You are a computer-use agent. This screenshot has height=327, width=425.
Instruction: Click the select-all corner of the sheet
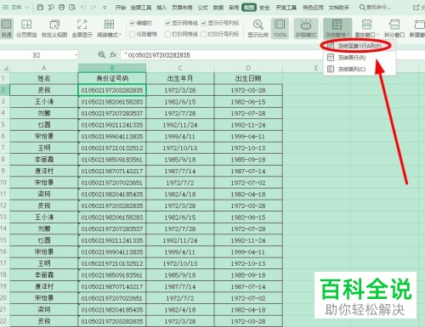[5, 68]
